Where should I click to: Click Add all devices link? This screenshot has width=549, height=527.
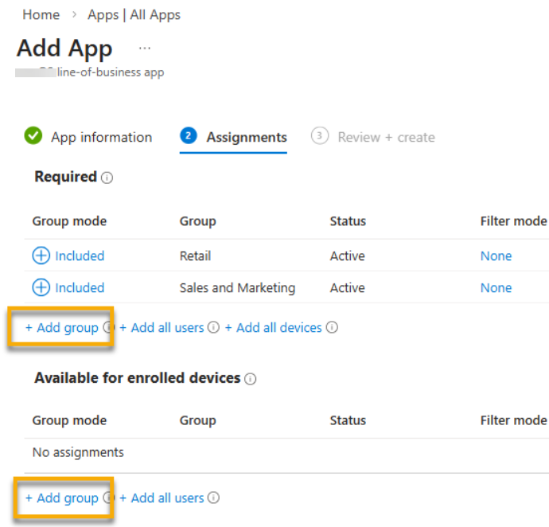(273, 328)
